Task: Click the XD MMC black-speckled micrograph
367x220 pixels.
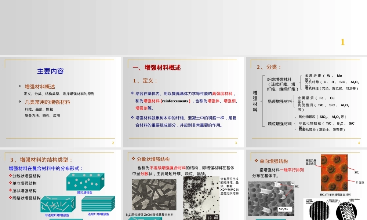Action: pyautogui.click(x=201, y=198)
